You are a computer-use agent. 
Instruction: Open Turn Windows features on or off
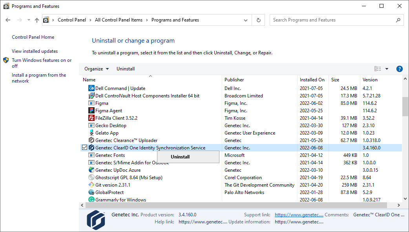(x=42, y=63)
